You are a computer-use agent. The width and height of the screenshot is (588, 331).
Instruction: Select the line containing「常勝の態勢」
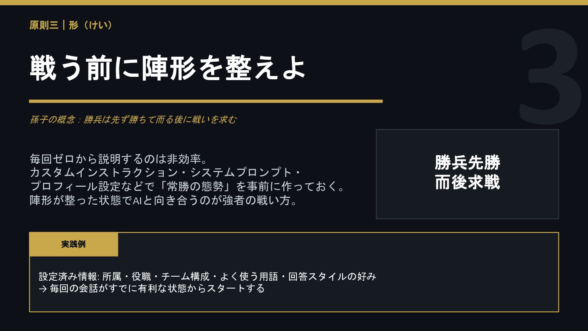pyautogui.click(x=187, y=187)
